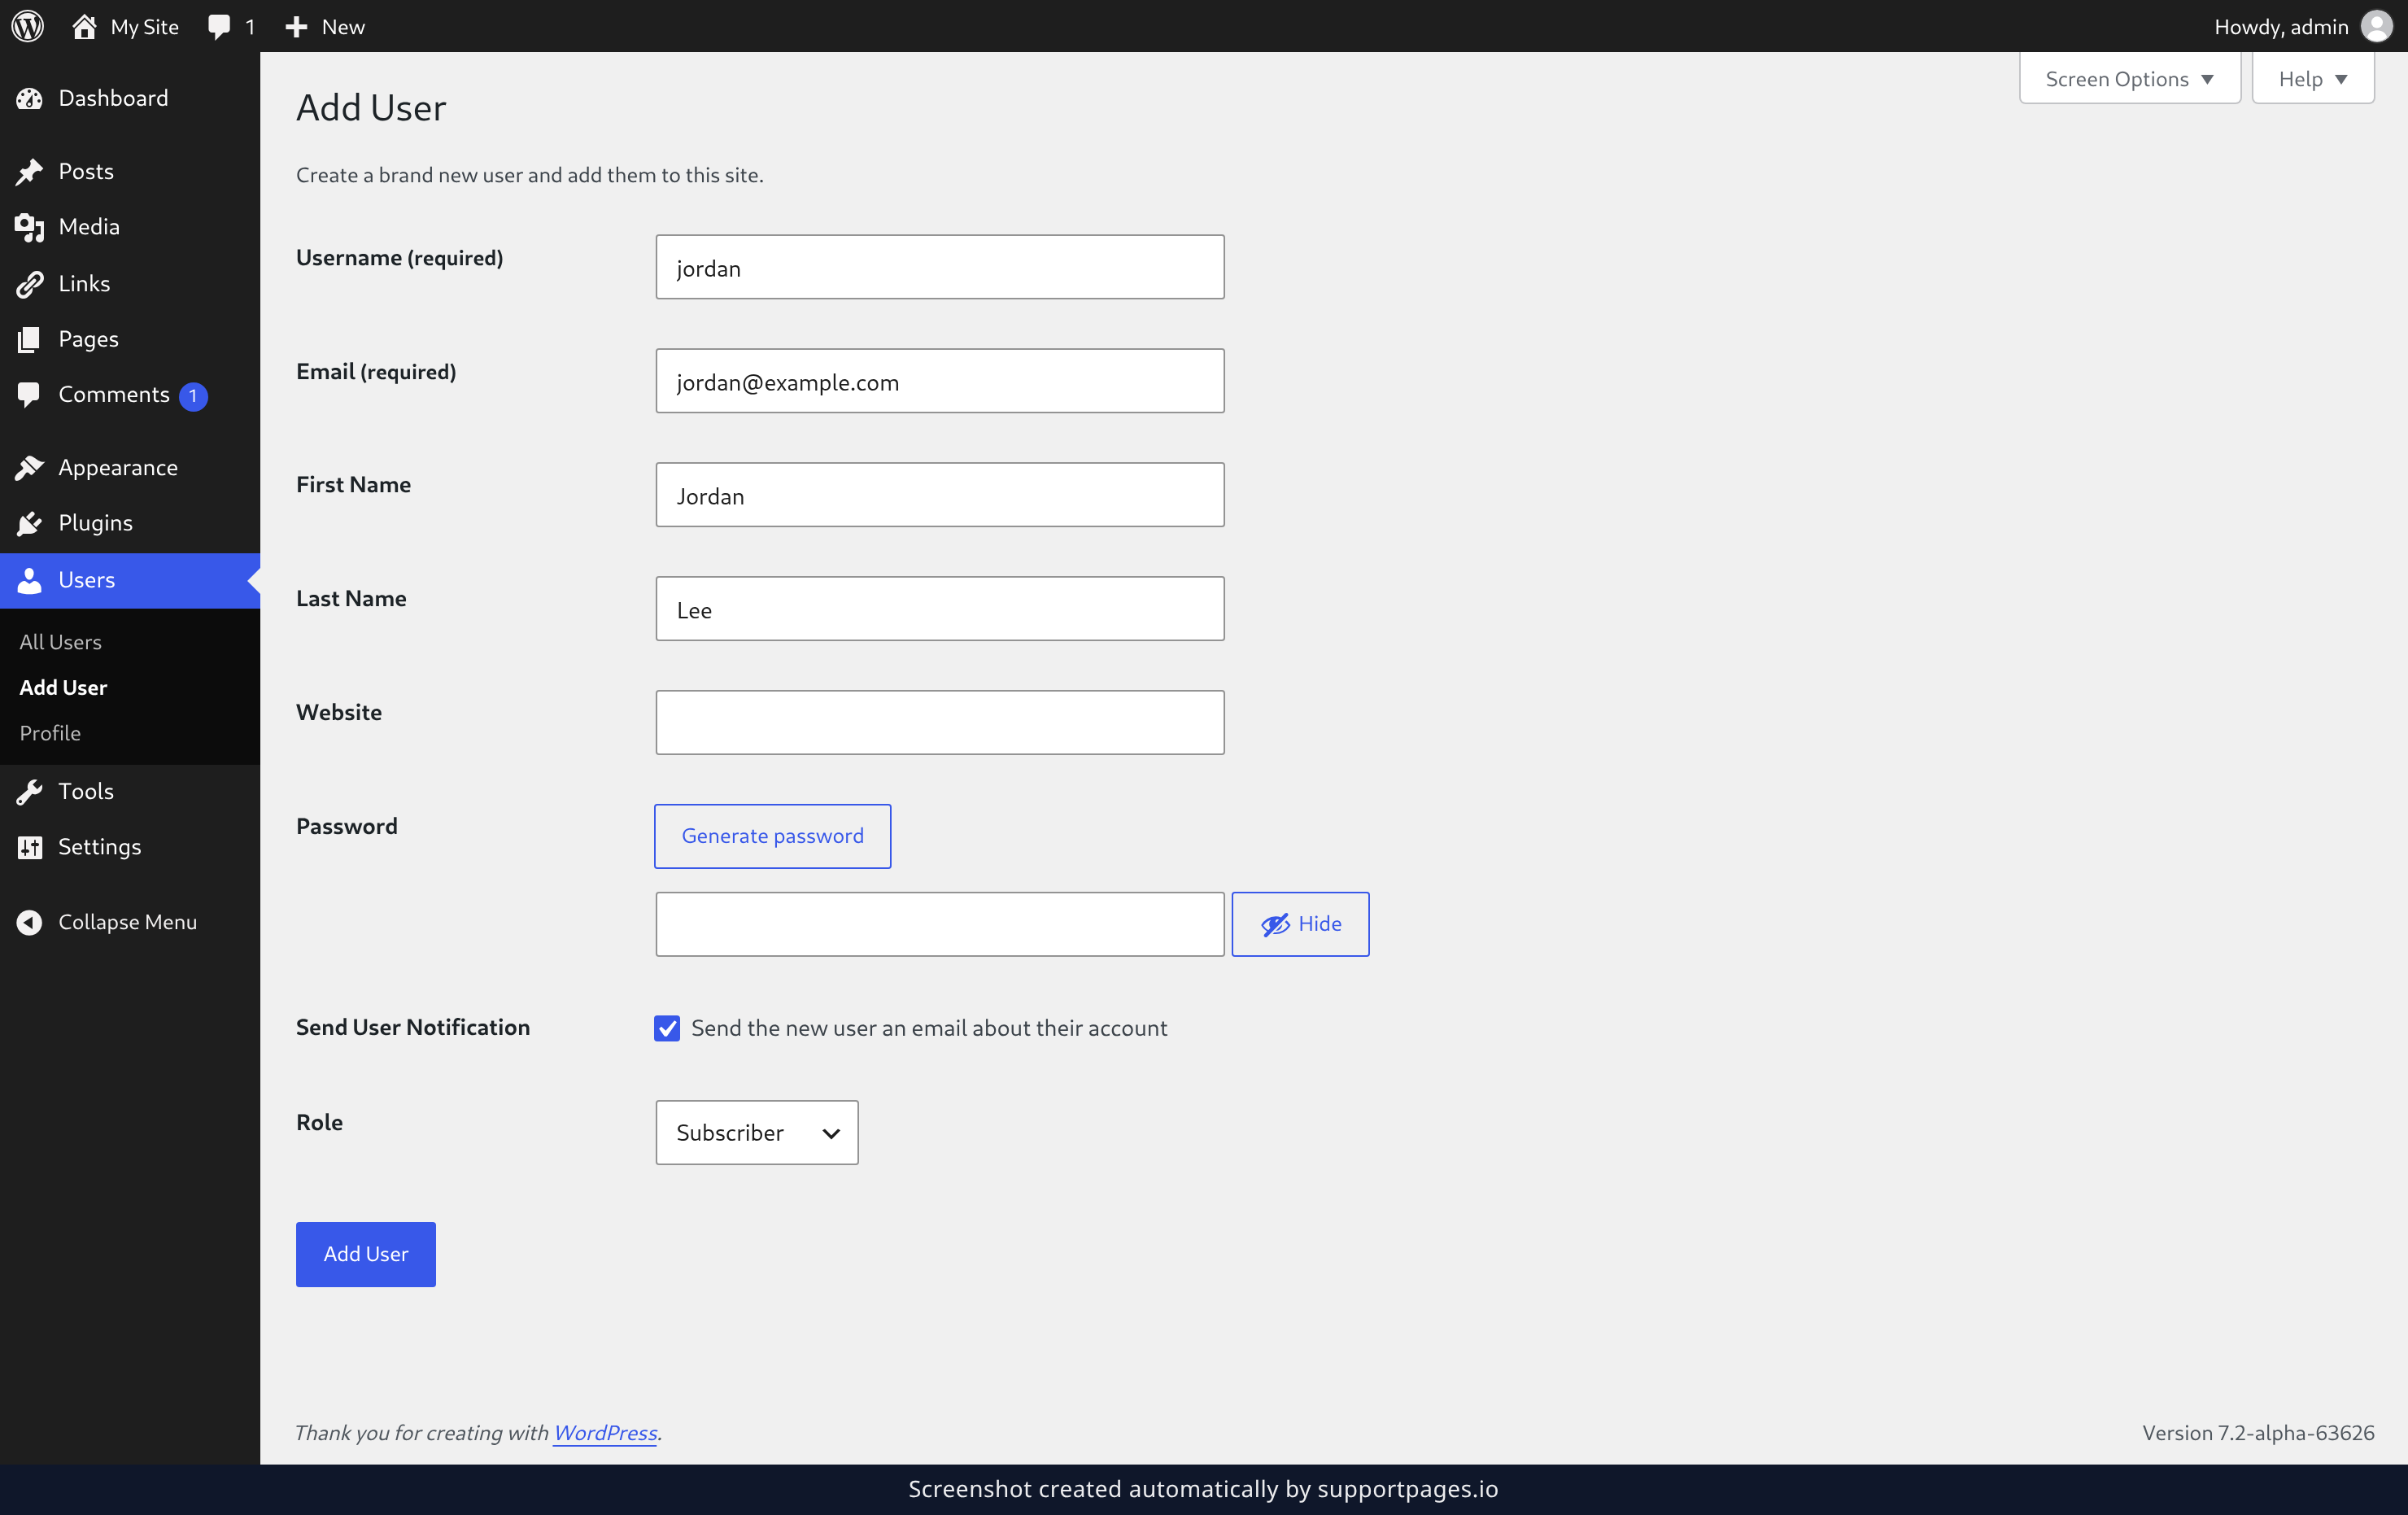The height and width of the screenshot is (1515, 2408).
Task: Uncheck Send User Notification checkbox
Action: (x=667, y=1028)
